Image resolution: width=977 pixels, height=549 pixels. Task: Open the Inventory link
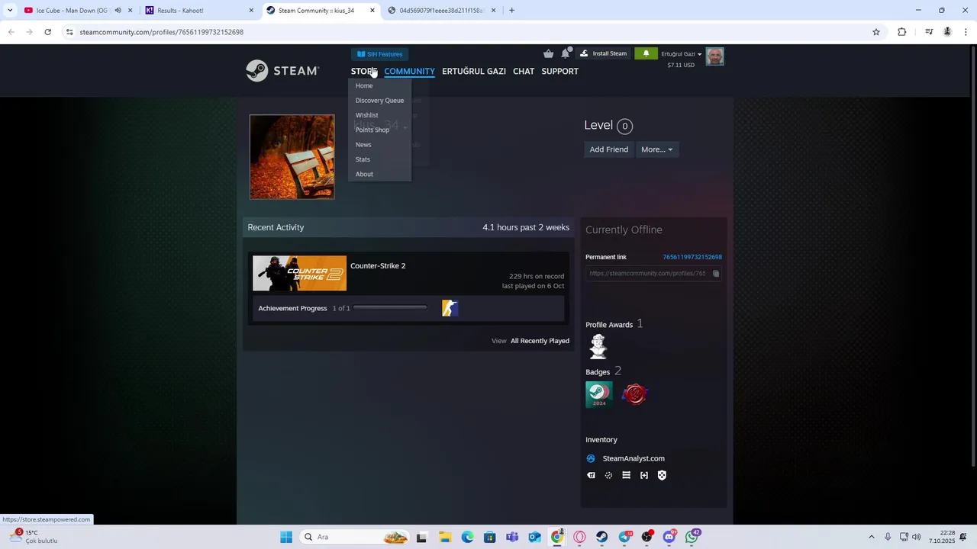601,440
